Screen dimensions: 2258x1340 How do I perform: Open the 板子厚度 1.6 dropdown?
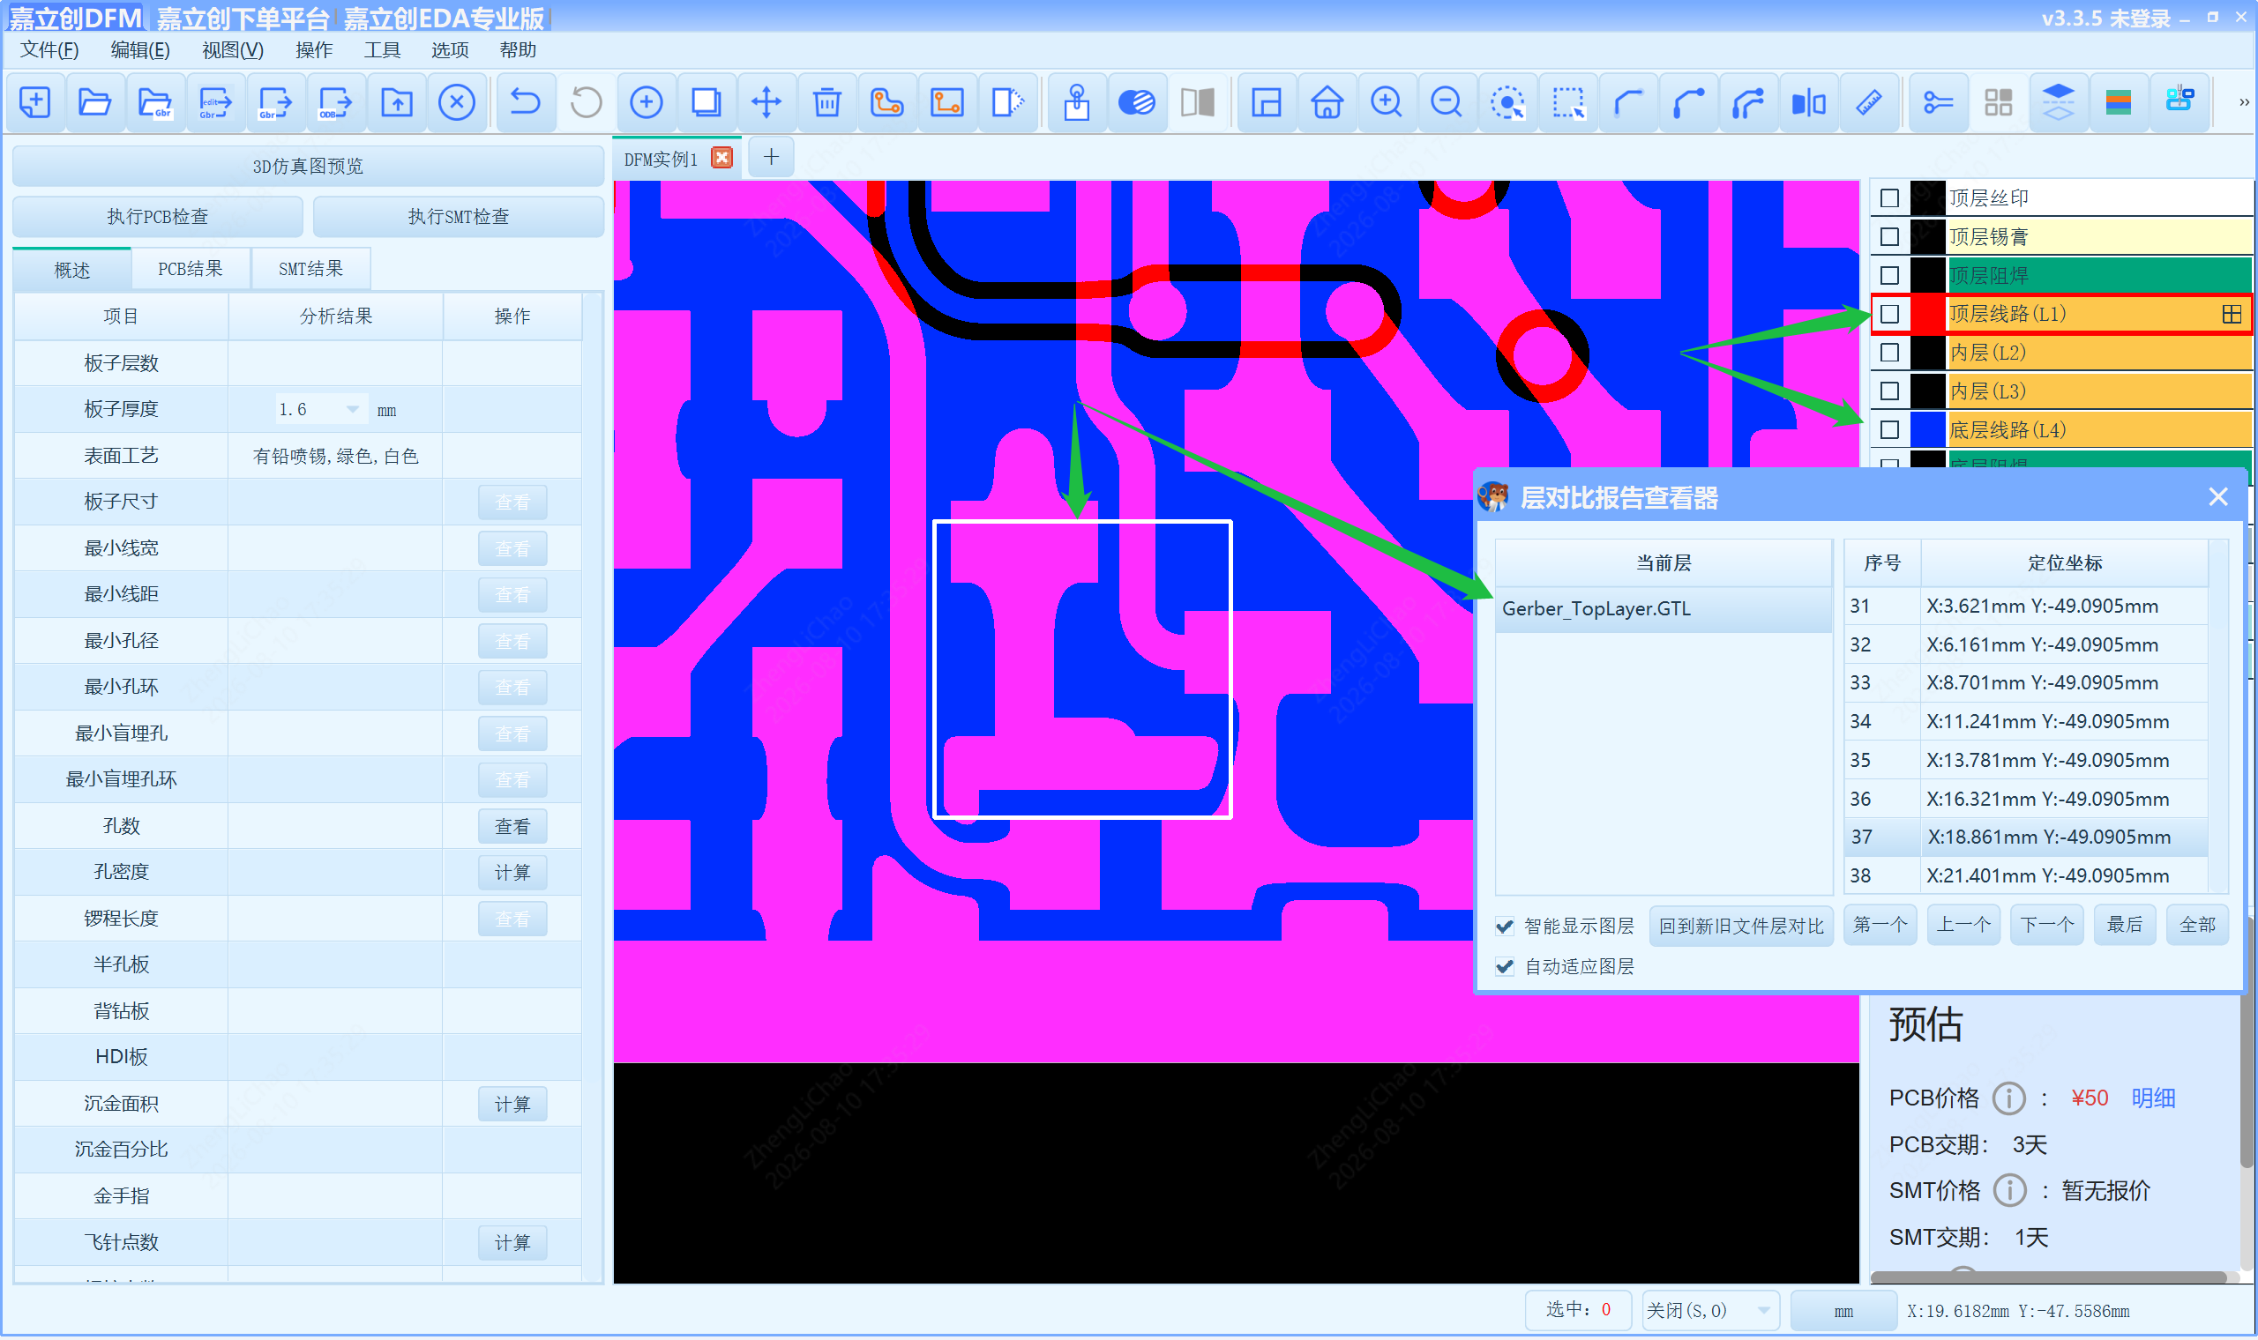[352, 410]
